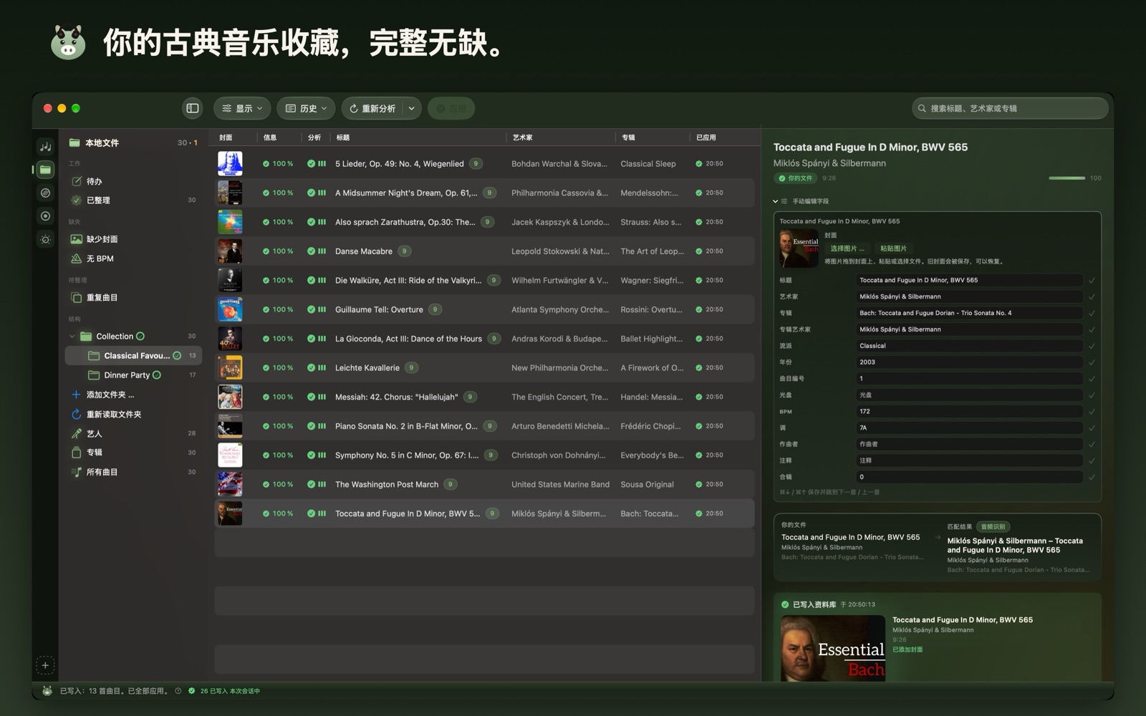Click 选择图片 choose image link
The height and width of the screenshot is (716, 1146).
[847, 248]
